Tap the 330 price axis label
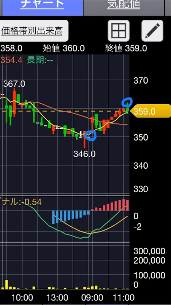The image size is (171, 305). click(x=141, y=189)
